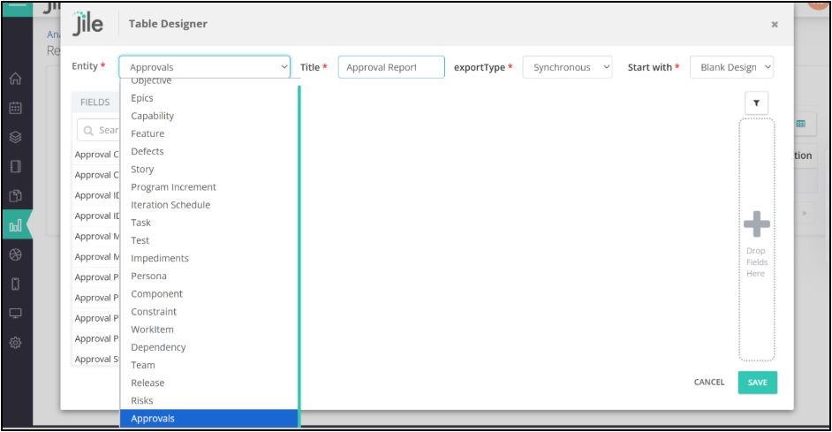Select Constraint entity option

coord(208,312)
